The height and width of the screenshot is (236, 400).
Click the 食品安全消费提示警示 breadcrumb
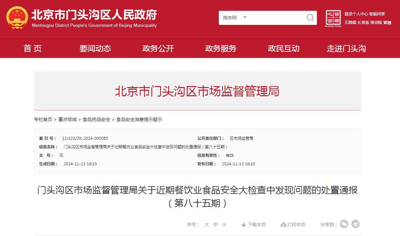tap(139, 119)
